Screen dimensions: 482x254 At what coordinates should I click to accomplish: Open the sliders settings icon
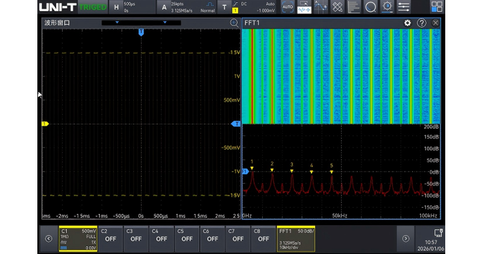tap(404, 7)
